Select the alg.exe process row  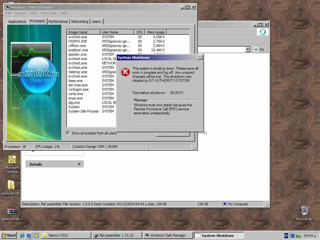point(92,102)
